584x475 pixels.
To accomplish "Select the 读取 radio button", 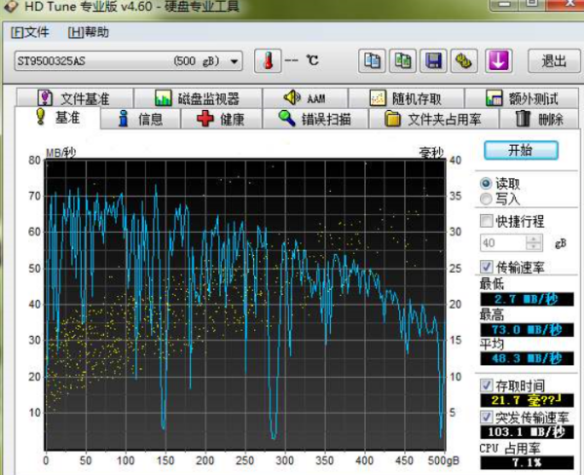I will 486,183.
